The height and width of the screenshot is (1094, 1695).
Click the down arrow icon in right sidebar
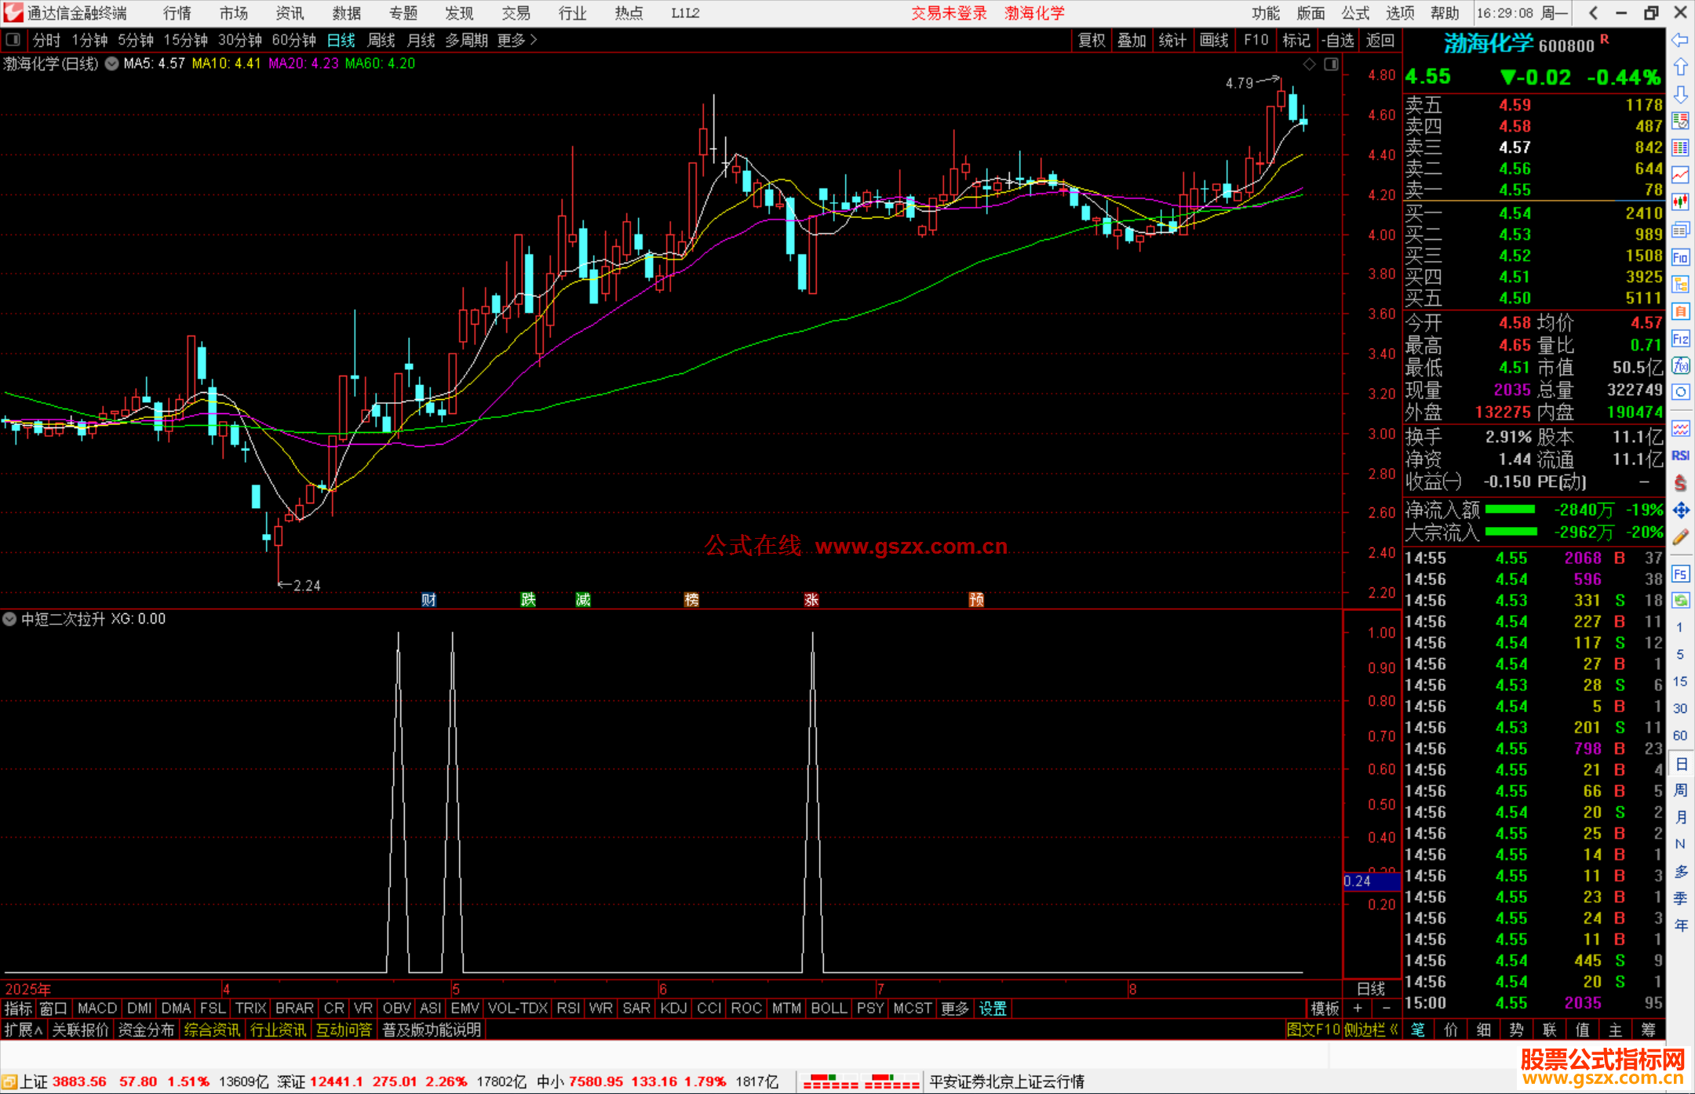(1680, 94)
